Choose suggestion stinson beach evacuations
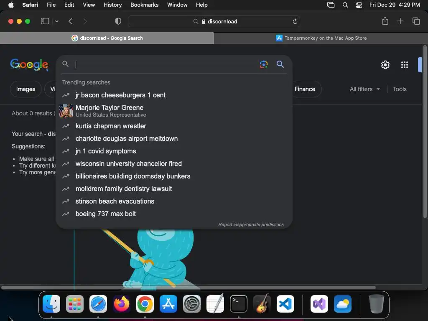Viewport: 428px width, 321px height. pos(174,201)
